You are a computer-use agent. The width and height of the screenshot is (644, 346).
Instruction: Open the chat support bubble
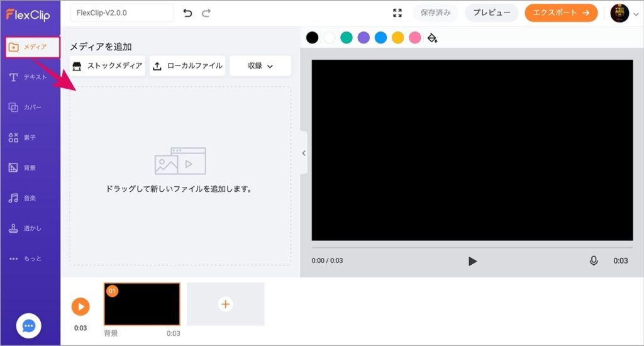click(28, 326)
